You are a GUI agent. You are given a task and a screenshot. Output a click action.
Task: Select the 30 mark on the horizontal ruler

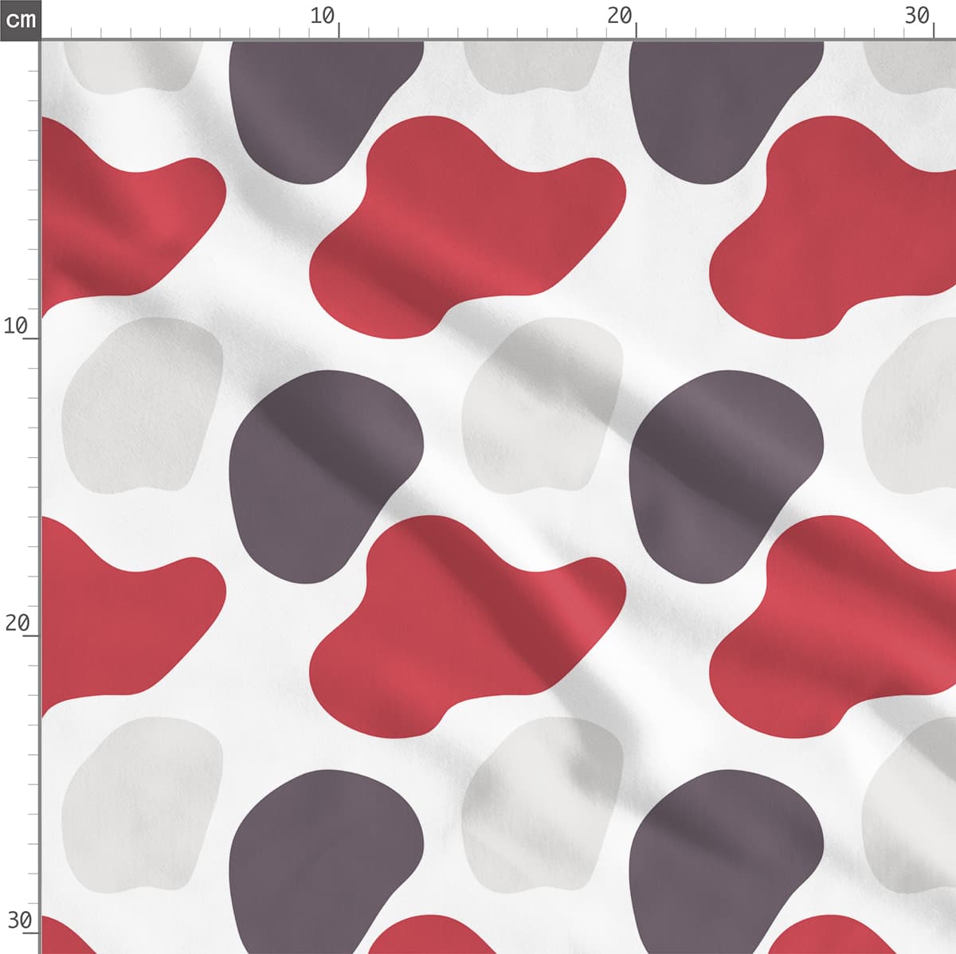[918, 16]
